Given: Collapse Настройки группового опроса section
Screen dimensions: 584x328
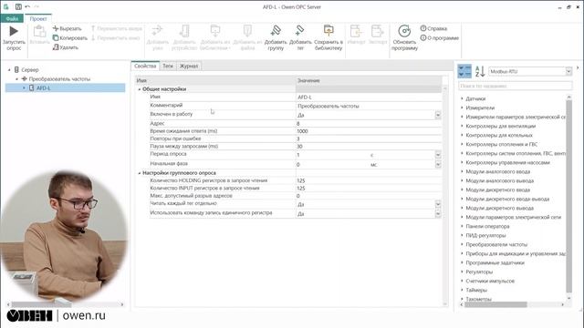Looking at the screenshot, I should point(140,173).
